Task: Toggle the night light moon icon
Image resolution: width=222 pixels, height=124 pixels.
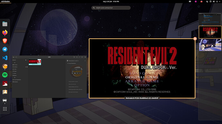Action: click(207, 1)
